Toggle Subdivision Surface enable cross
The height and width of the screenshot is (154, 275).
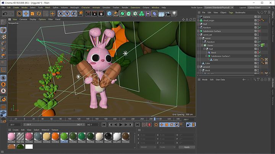click(260, 31)
